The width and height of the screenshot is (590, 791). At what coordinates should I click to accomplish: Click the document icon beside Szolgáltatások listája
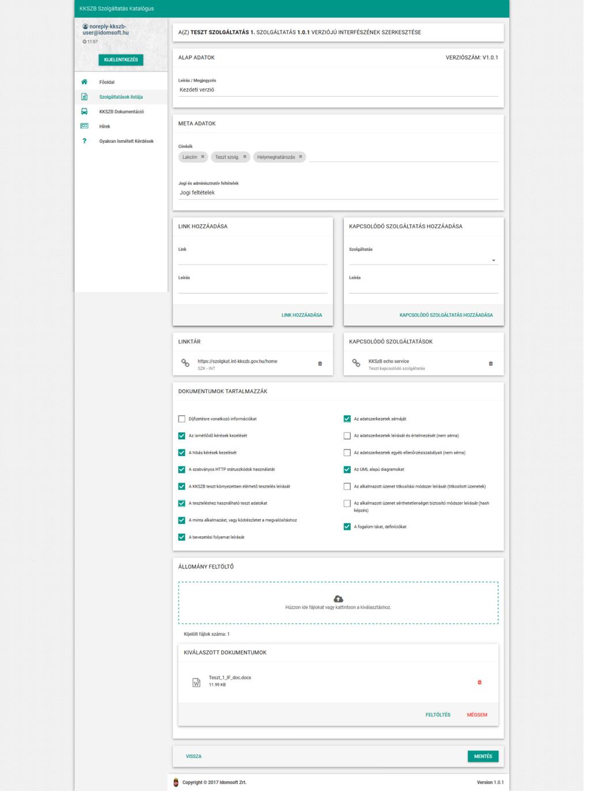tap(84, 97)
